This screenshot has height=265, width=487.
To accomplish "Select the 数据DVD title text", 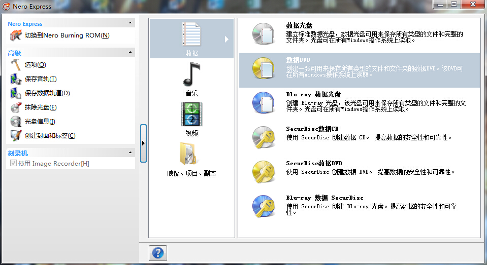I will (x=298, y=60).
